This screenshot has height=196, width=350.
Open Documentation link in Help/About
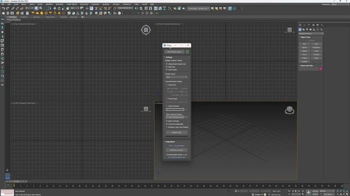click(x=179, y=146)
